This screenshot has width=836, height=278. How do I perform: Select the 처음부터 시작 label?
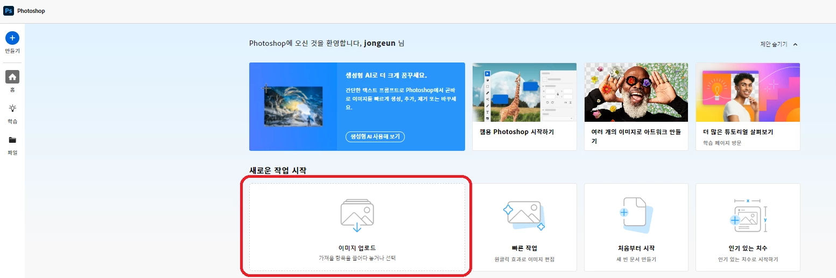pos(636,248)
